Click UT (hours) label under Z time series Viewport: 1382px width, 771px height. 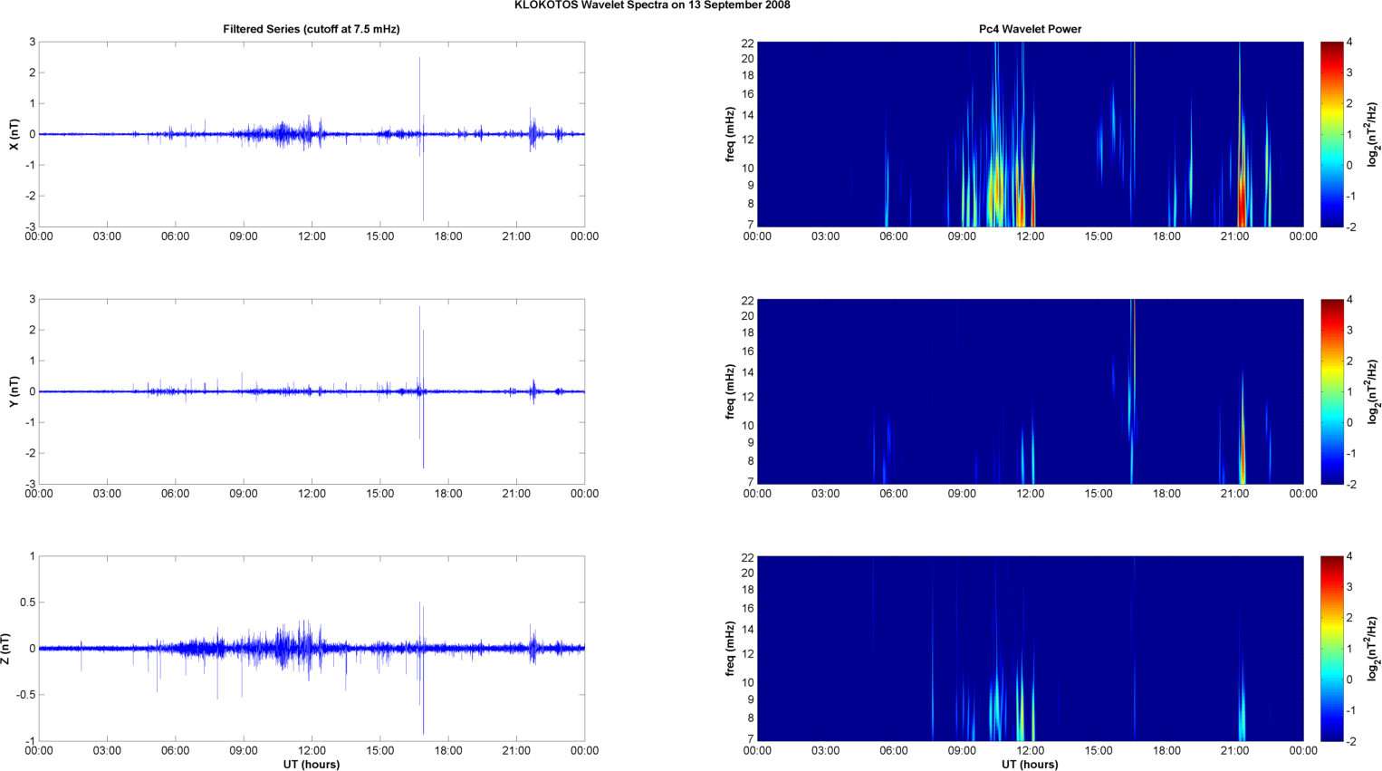[x=312, y=764]
